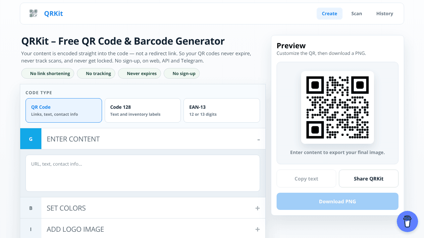Select the Code 128 type card
The width and height of the screenshot is (424, 238).
(x=143, y=110)
